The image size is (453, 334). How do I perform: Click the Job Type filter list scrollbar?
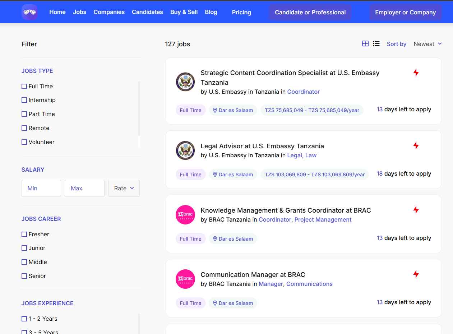139,108
